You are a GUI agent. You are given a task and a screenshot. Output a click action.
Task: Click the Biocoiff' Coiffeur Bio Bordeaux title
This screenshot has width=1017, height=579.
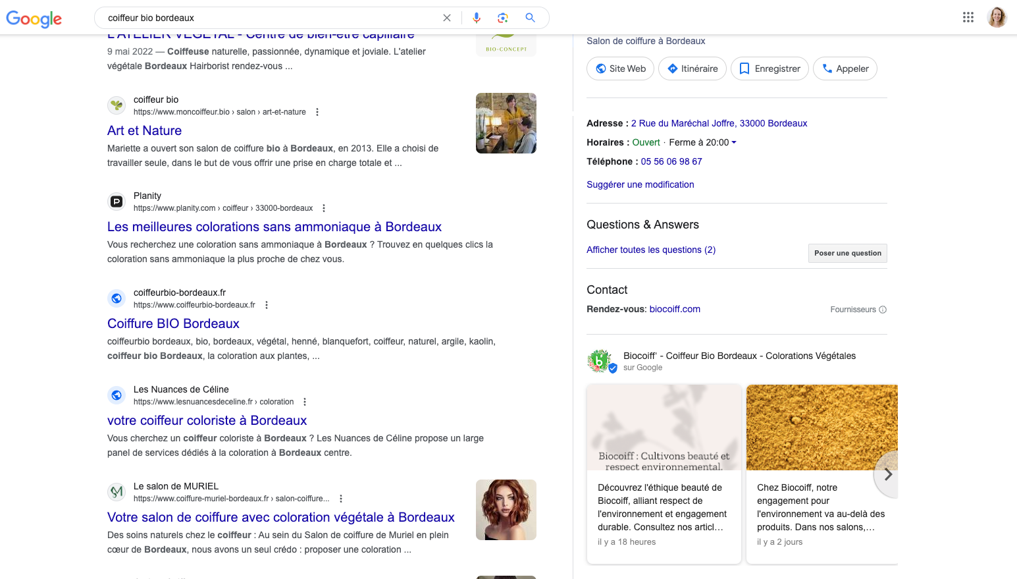[739, 356]
